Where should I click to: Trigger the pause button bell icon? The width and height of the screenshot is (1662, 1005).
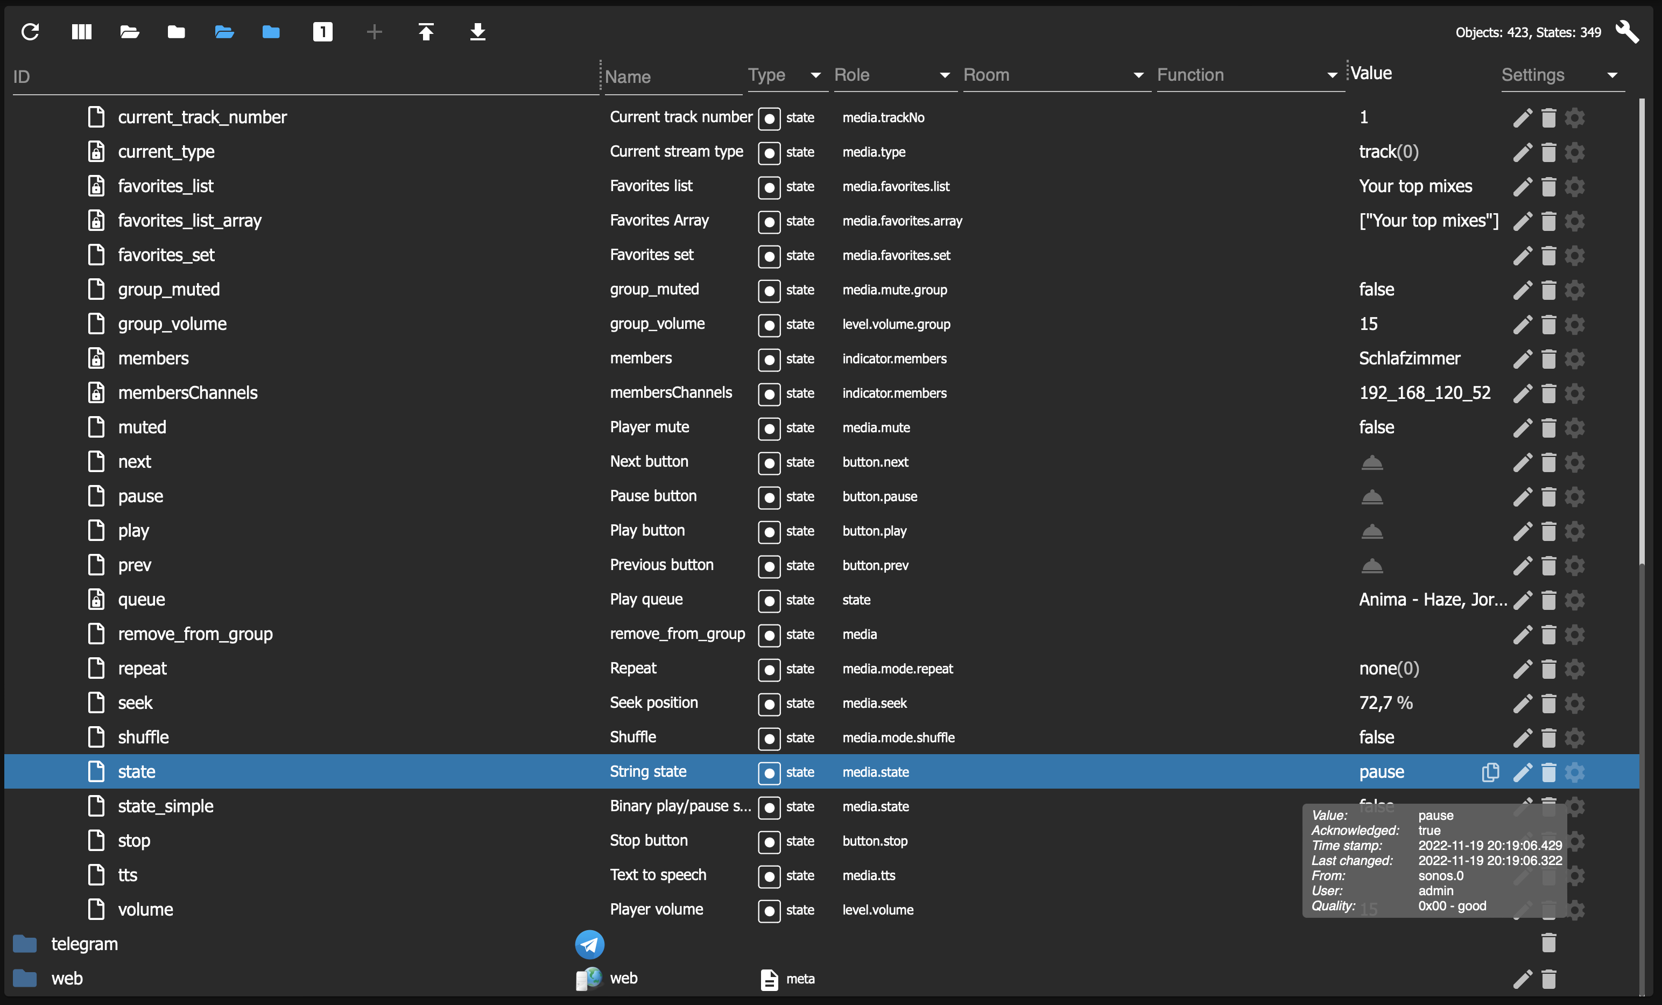pyautogui.click(x=1372, y=497)
